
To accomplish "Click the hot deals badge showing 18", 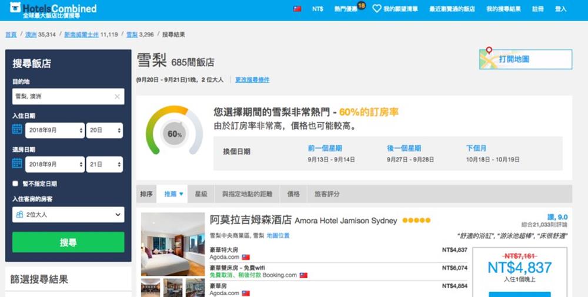I will click(362, 6).
